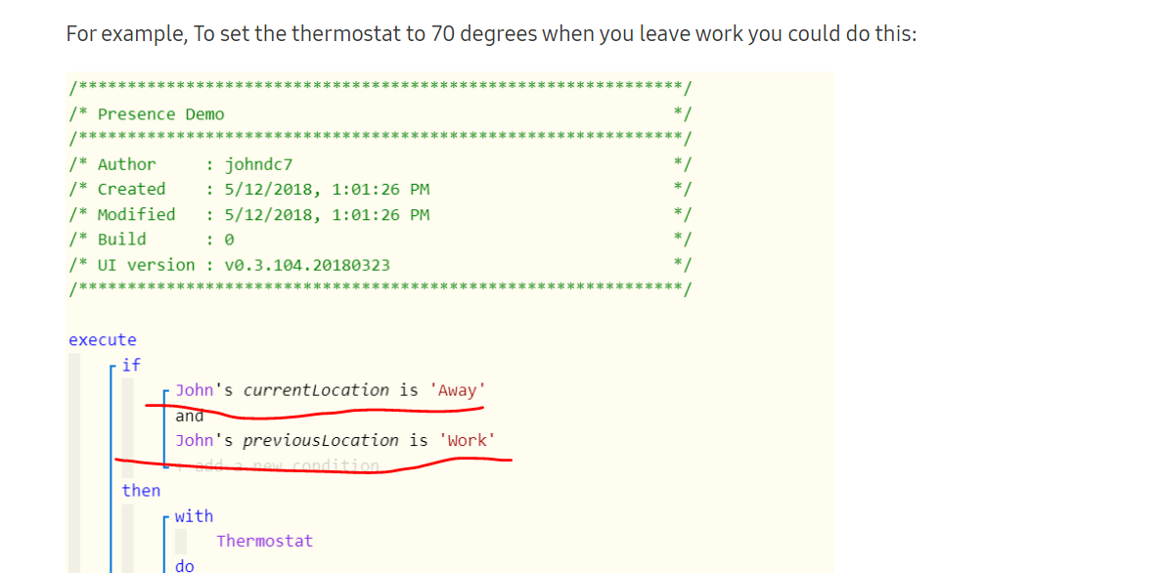Image resolution: width=1164 pixels, height=573 pixels.
Task: Click the faded 'add a new condition' text
Action: tap(287, 466)
